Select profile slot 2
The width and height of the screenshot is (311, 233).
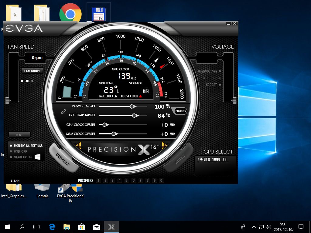point(105,180)
